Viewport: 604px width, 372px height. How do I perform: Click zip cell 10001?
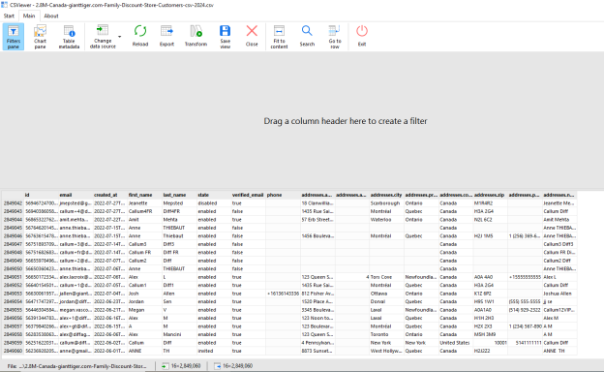click(491, 343)
